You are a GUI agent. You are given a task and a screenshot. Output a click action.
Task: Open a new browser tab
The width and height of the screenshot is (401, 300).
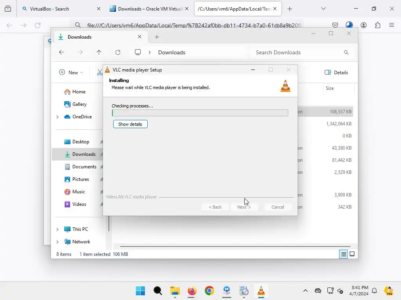289,9
